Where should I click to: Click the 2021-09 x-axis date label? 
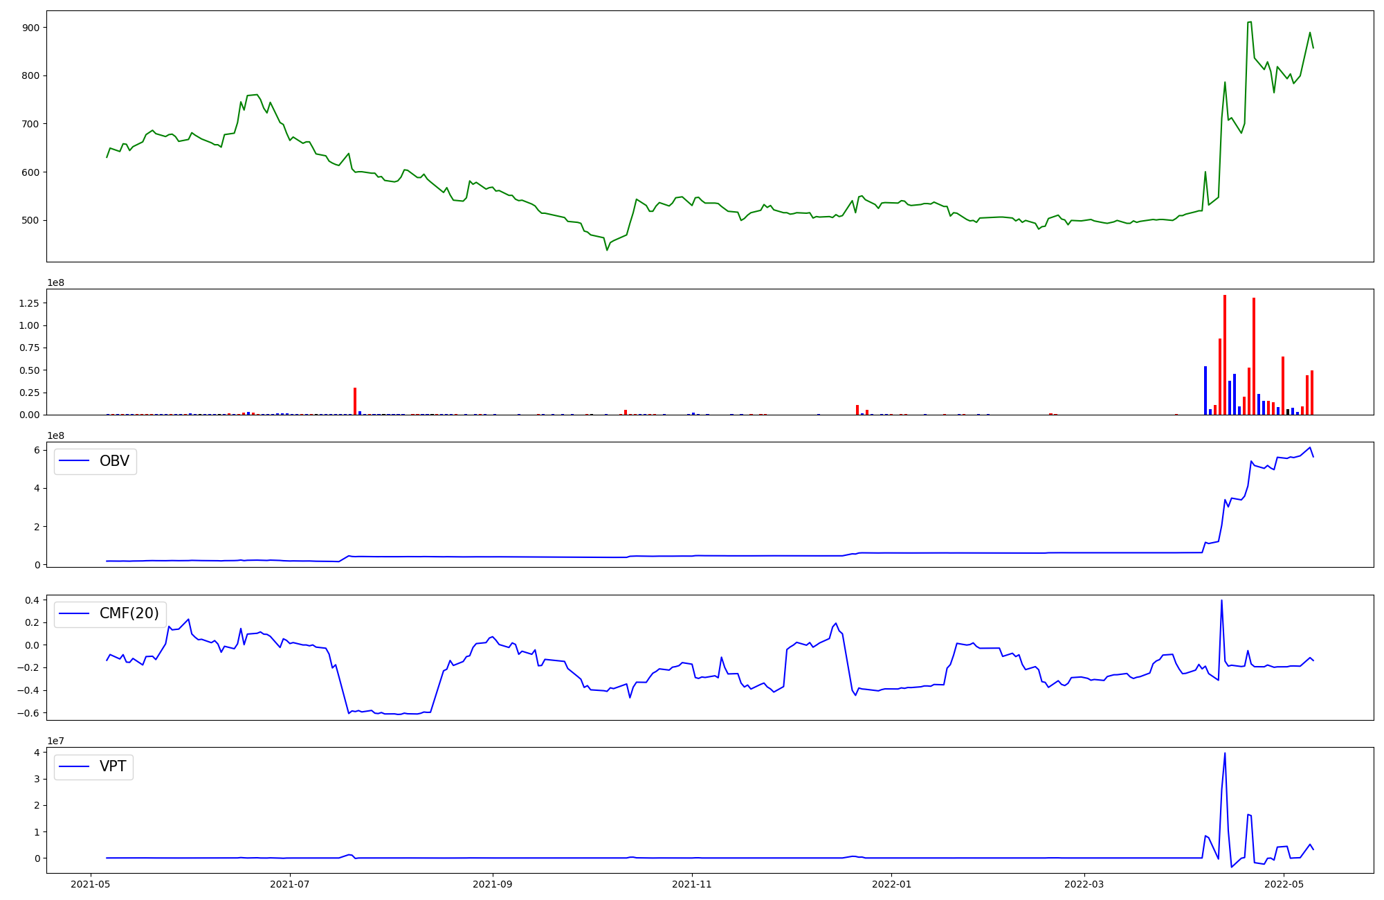click(x=493, y=884)
